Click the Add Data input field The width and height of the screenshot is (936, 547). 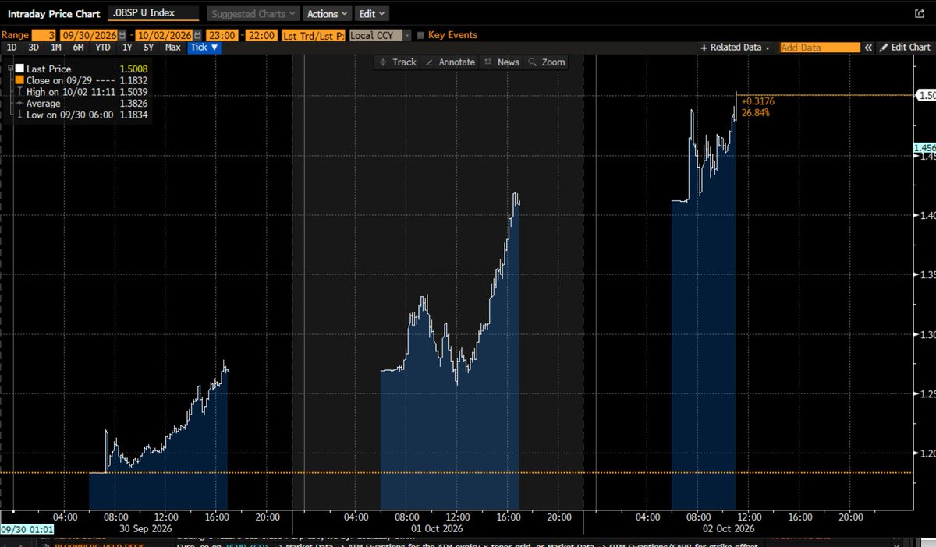coord(819,48)
